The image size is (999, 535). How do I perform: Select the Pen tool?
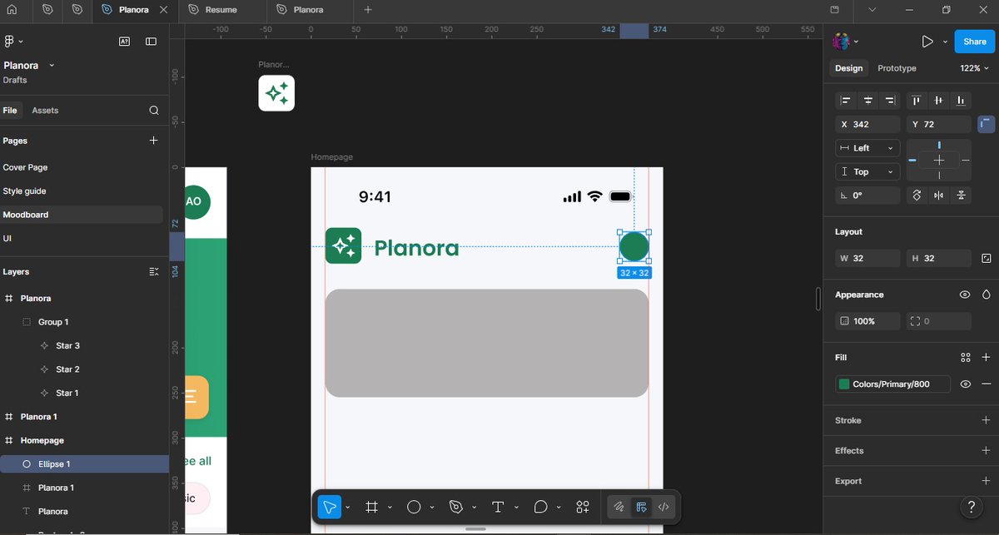tap(455, 507)
